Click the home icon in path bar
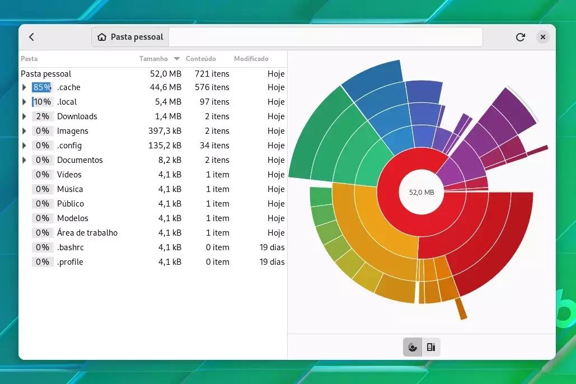576x384 pixels. (x=102, y=37)
